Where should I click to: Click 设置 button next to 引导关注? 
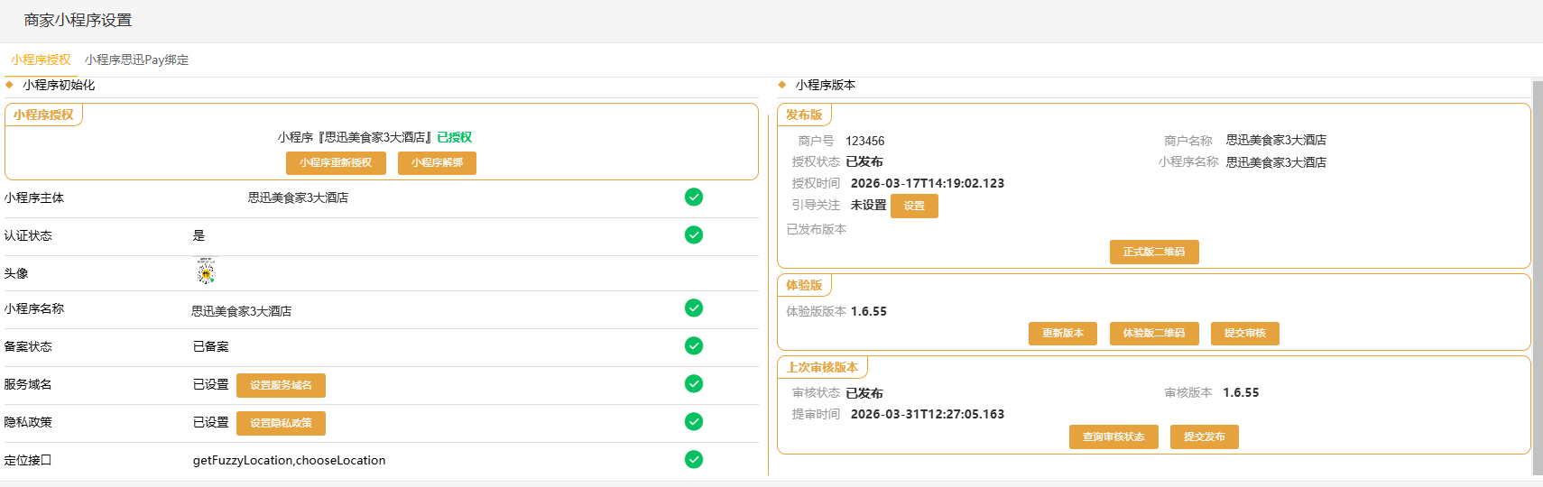914,207
